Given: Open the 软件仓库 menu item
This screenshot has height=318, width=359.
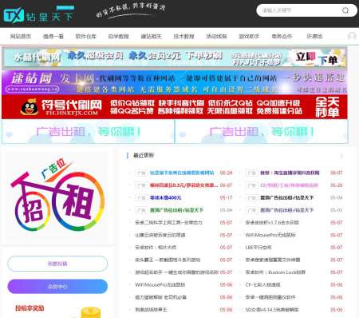Looking at the screenshot, I should click(85, 36).
